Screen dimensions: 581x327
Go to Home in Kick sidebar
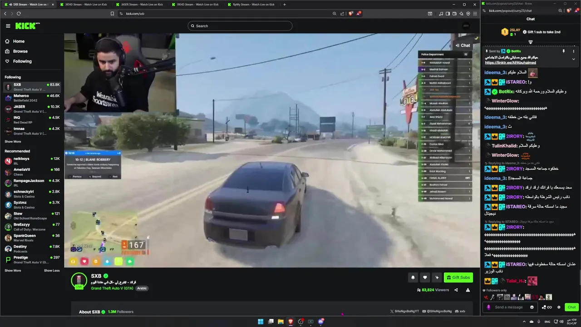15,41
